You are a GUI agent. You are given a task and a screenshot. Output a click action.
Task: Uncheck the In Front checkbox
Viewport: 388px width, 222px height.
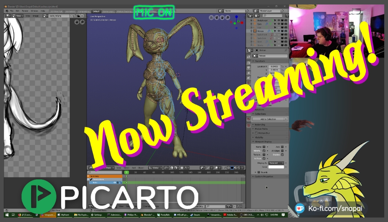click(x=264, y=158)
